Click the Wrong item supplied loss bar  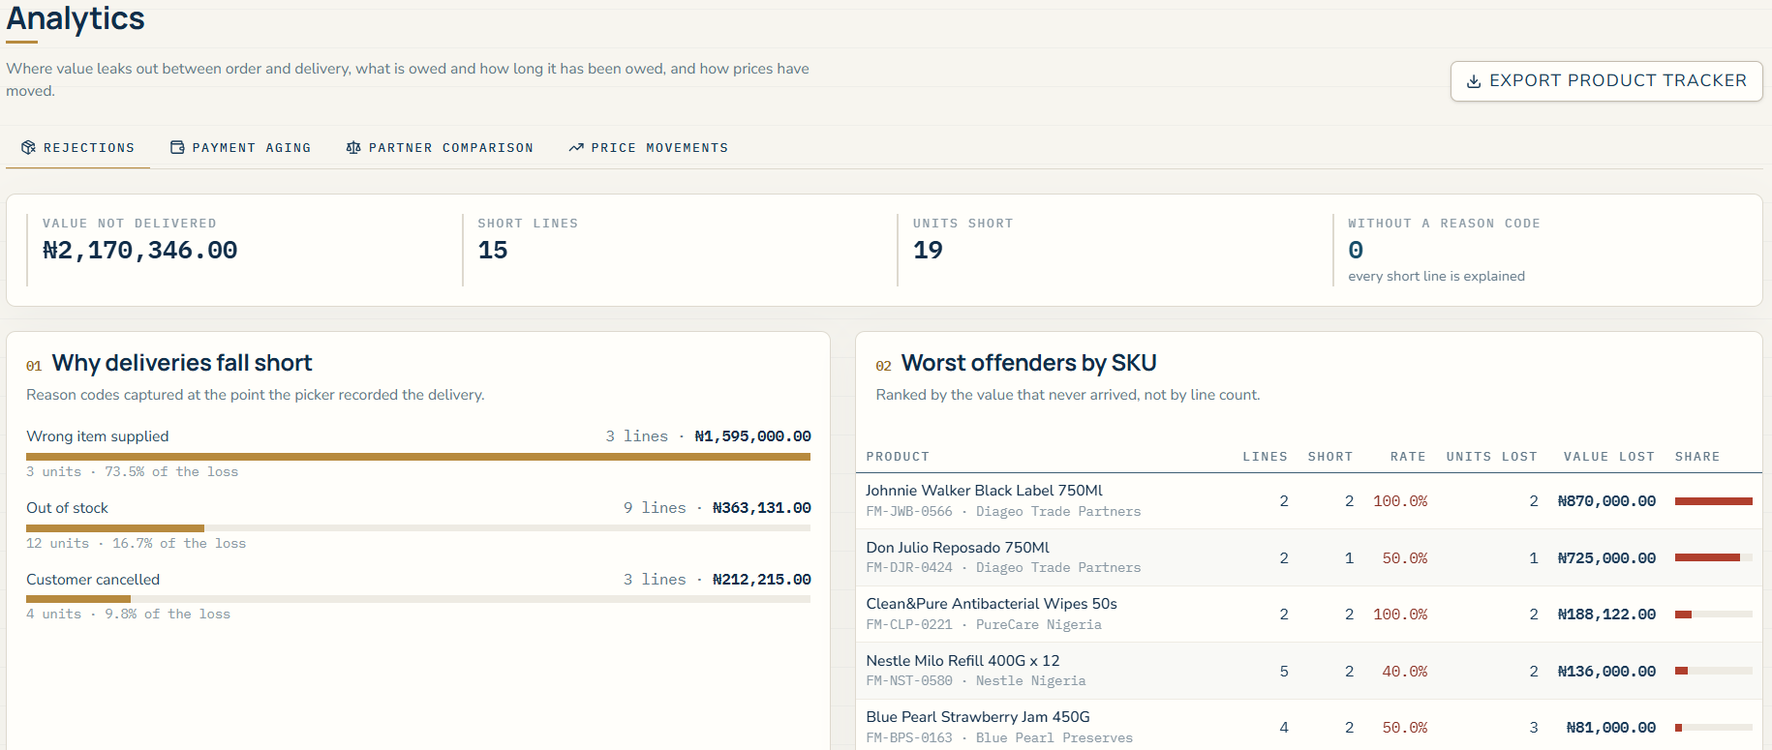[x=418, y=457]
